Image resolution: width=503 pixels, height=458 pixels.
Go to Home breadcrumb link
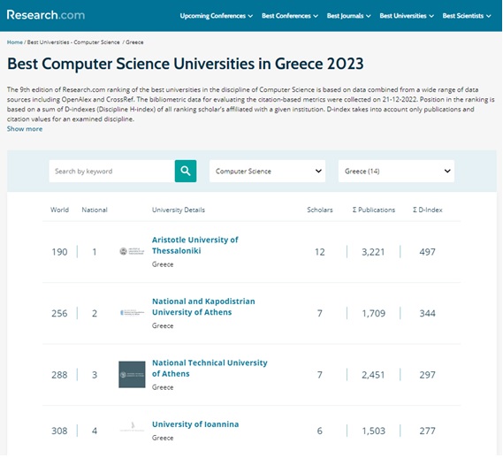15,42
